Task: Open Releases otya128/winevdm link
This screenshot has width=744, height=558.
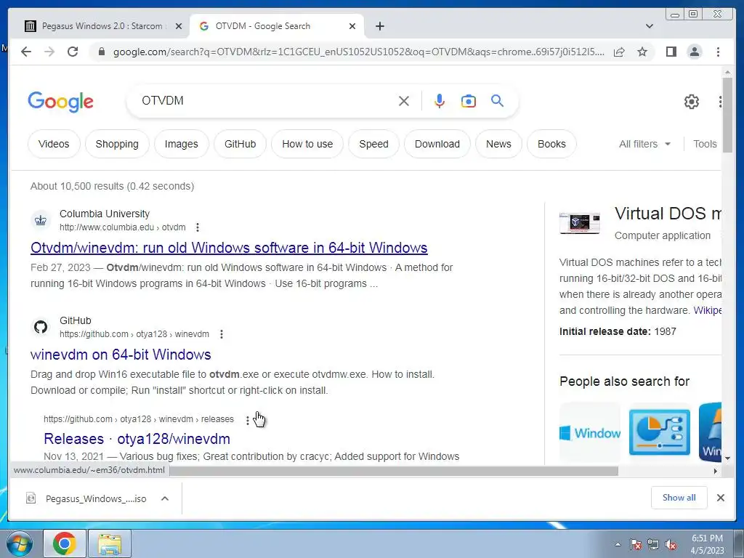Action: 137,439
